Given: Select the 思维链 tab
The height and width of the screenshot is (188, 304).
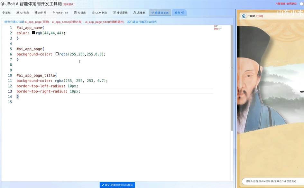Looking at the screenshot, I should [x=139, y=13].
